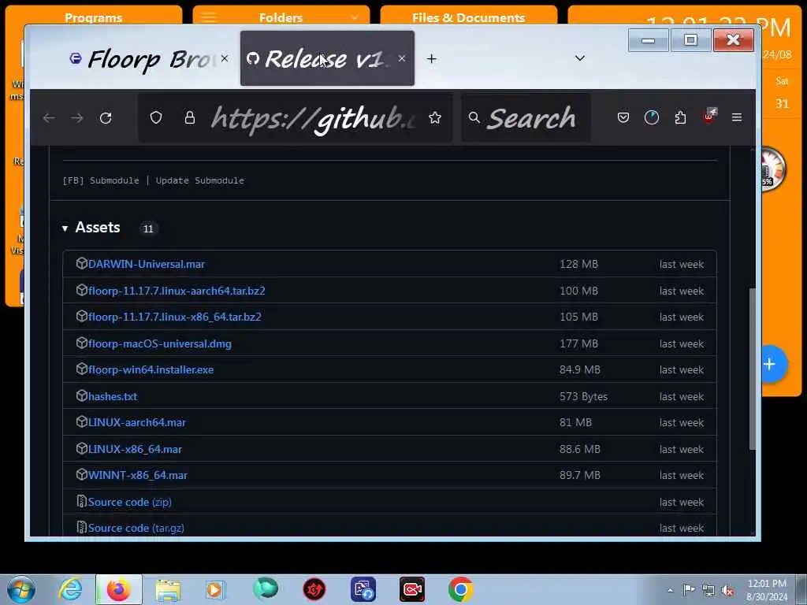Close the Release v1 tab
The image size is (807, 605).
click(402, 58)
